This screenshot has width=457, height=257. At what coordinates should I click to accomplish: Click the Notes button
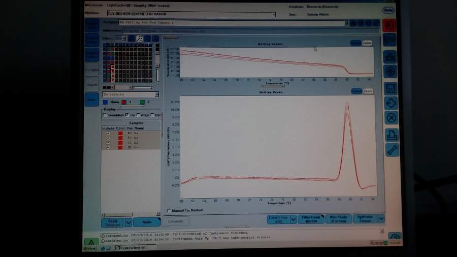[x=147, y=222]
